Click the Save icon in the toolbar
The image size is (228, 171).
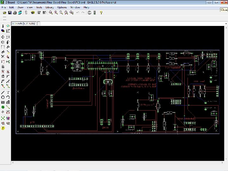coord(10,13)
